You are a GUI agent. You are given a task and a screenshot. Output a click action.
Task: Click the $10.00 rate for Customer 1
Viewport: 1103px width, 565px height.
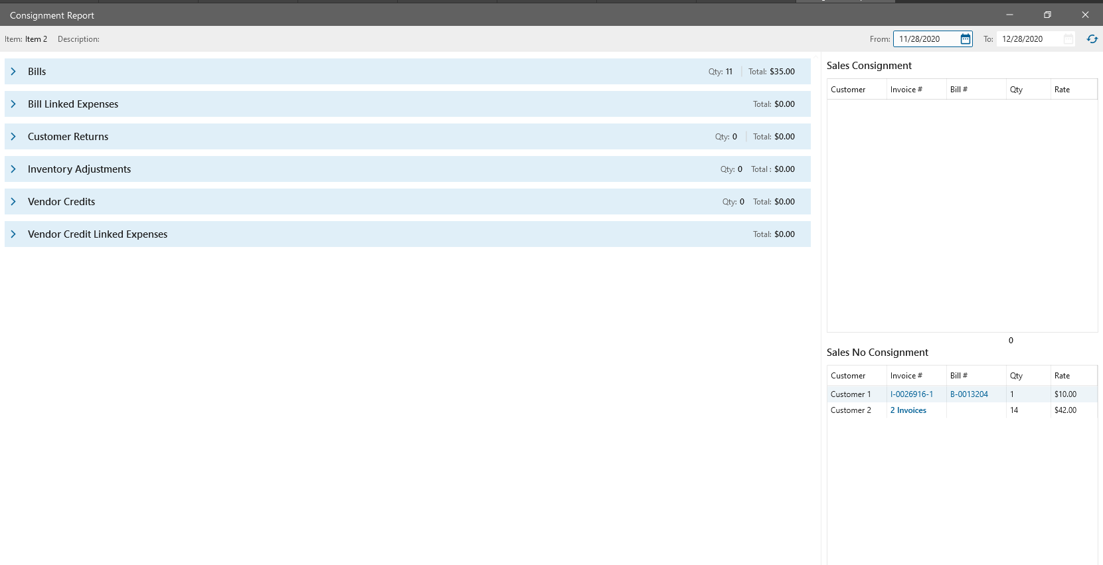click(x=1065, y=394)
